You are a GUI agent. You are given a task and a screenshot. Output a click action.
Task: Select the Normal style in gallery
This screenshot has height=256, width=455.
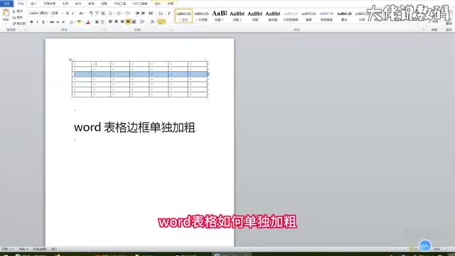(183, 16)
